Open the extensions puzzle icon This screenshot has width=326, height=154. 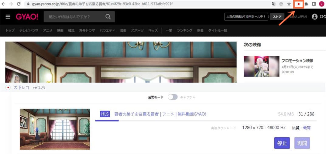[306, 4]
